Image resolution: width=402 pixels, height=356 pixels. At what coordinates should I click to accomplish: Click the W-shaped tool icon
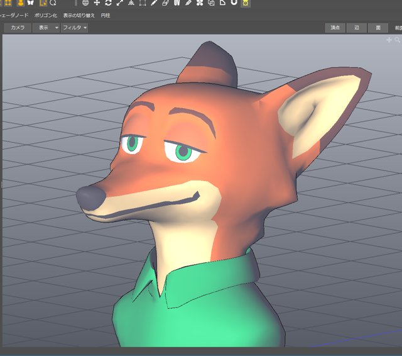point(177,3)
